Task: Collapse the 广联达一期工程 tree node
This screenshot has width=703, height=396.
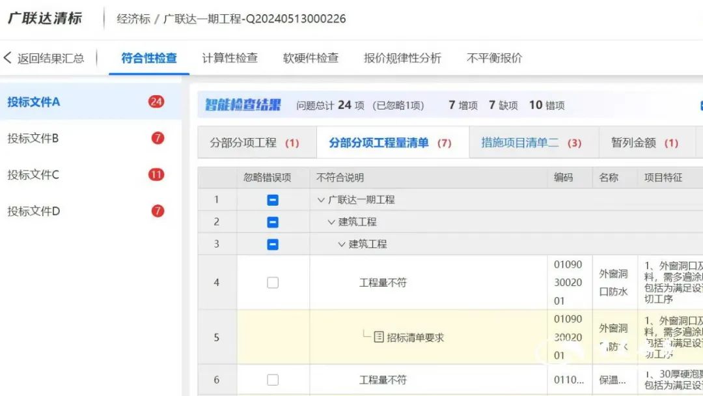Action: [321, 200]
